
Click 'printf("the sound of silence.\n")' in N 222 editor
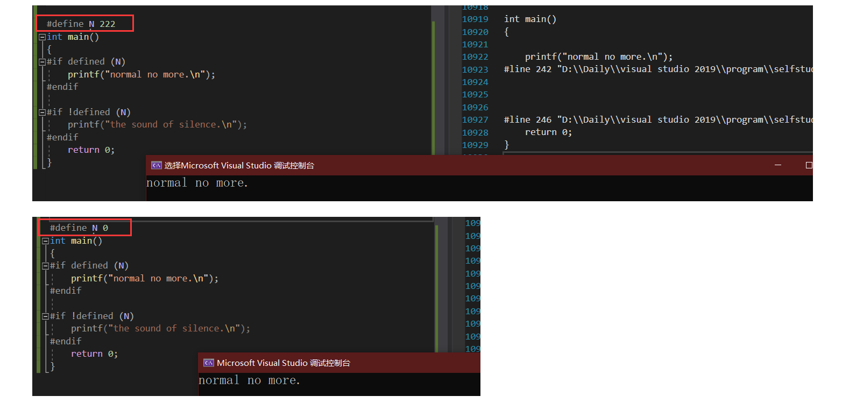[x=158, y=124]
